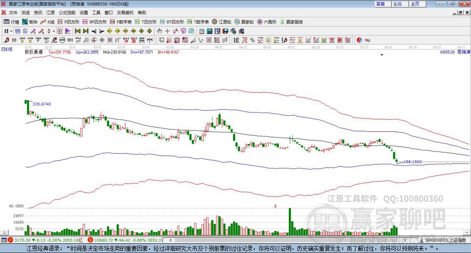Expand the candlestick style dropdown arrow
Screen dimensions: 471x253
[x=54, y=31]
